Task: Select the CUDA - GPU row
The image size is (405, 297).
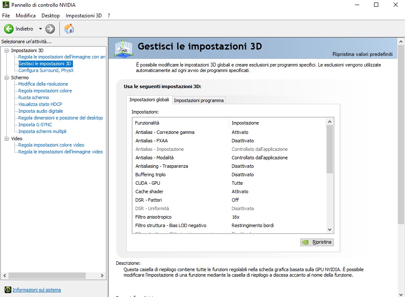Action: coord(229,183)
